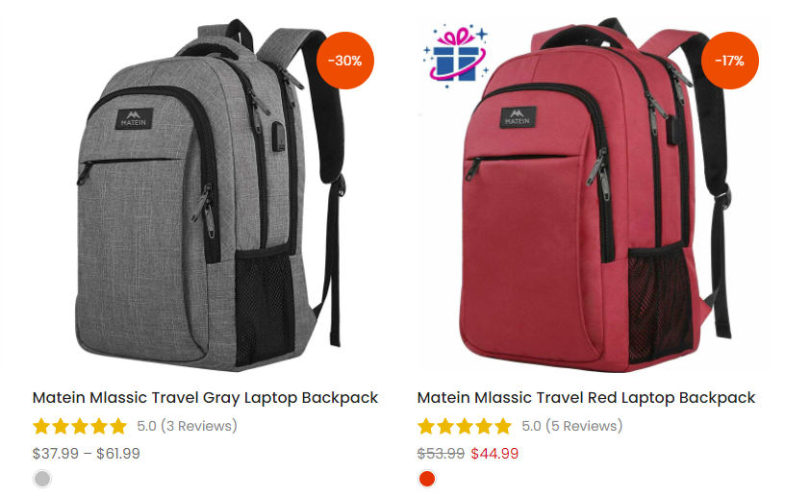
Task: Open Matein Mlassic Travel Gray Laptop Backpack title
Action: [205, 398]
